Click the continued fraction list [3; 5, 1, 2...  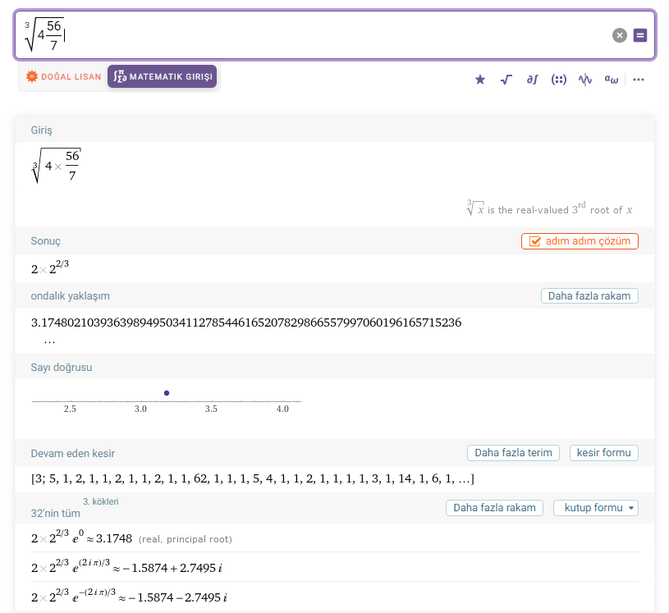[252, 478]
